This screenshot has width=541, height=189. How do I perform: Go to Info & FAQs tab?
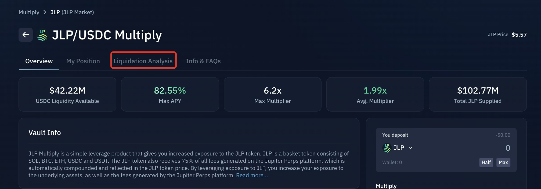[203, 61]
